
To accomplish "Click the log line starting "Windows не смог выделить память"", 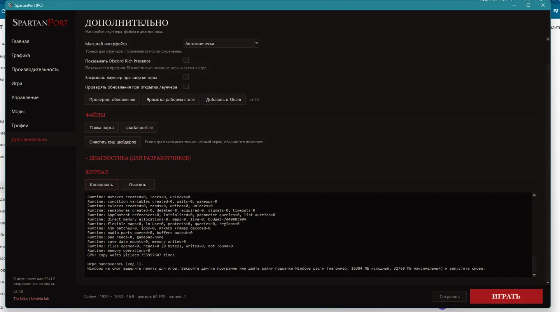I will (286, 269).
